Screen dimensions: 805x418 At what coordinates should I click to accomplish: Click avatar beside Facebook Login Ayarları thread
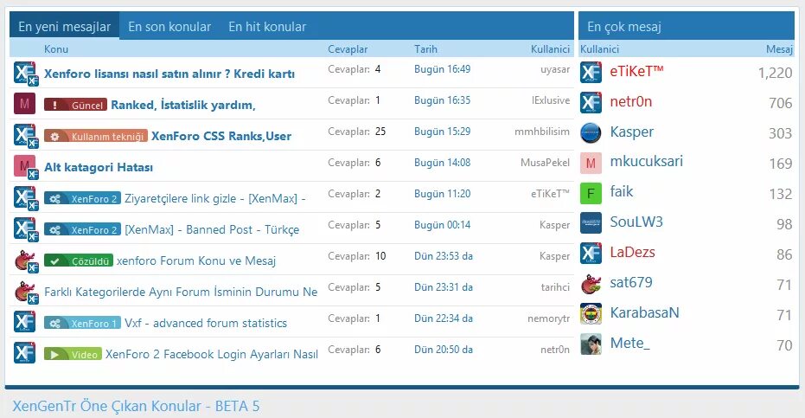pos(24,353)
